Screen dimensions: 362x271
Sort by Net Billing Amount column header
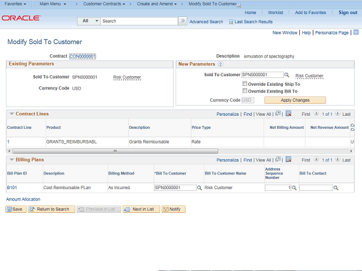[x=287, y=128]
